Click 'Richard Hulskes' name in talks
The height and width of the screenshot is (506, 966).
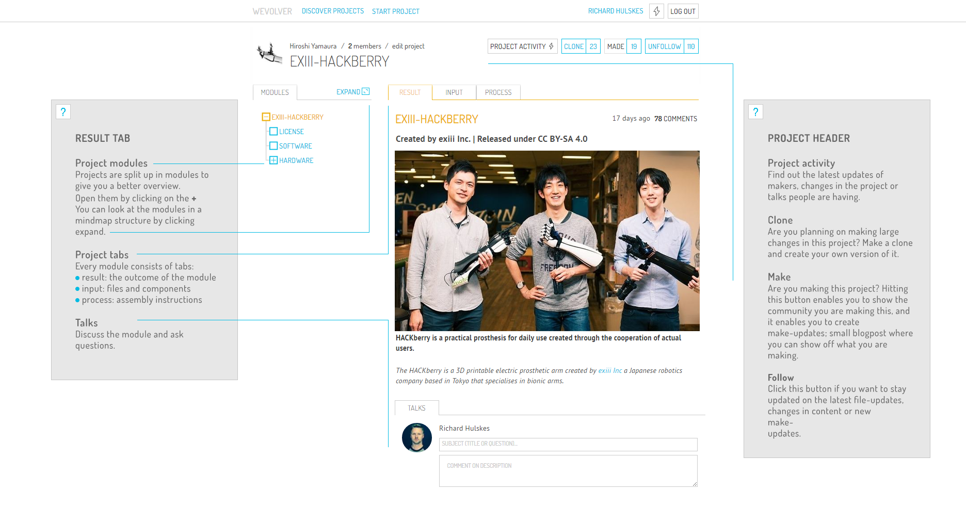[x=464, y=428]
